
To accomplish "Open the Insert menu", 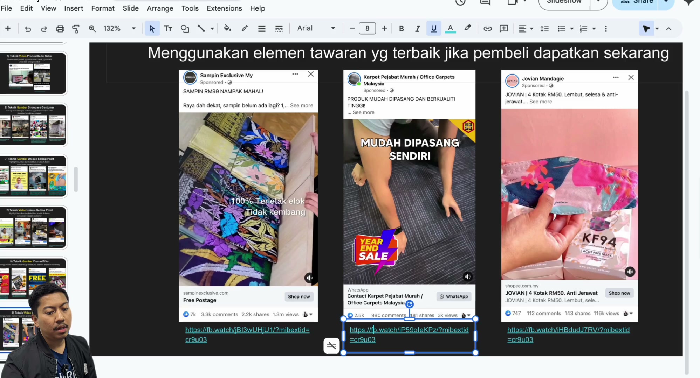I will (74, 8).
